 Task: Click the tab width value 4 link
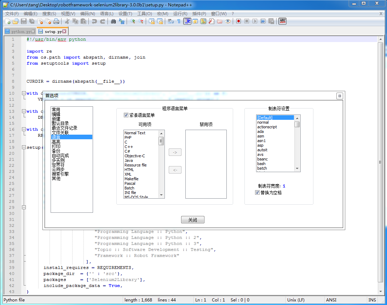tap(284, 186)
